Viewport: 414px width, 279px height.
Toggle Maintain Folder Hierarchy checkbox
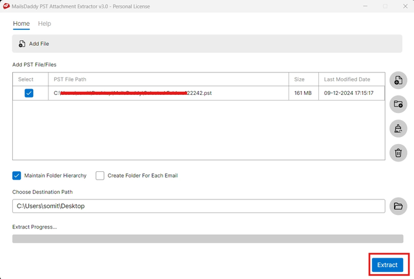(x=17, y=176)
